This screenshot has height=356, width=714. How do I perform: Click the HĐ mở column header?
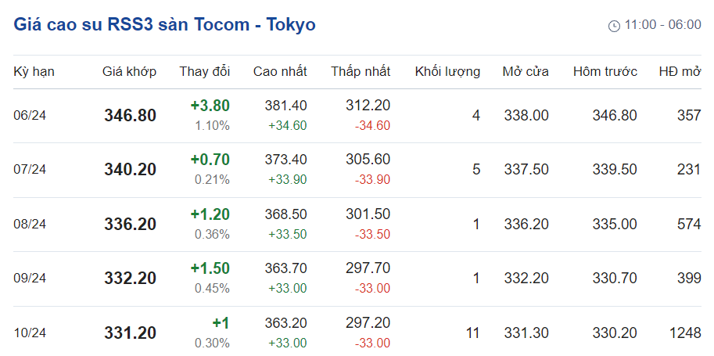pos(680,72)
